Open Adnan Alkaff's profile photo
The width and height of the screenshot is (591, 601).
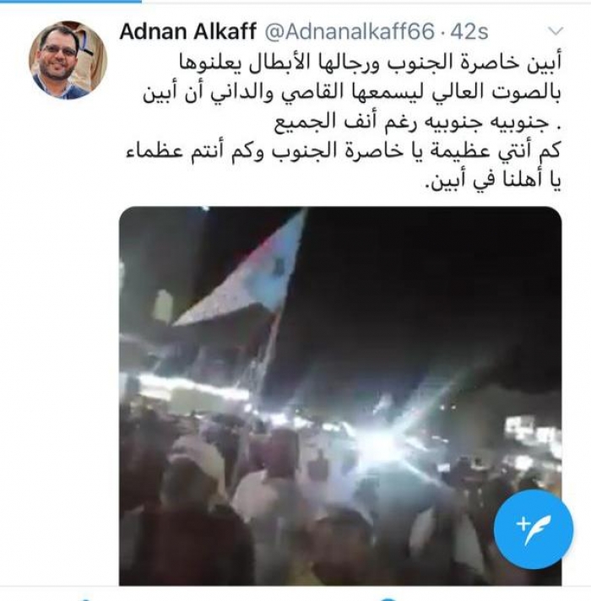[x=68, y=60]
